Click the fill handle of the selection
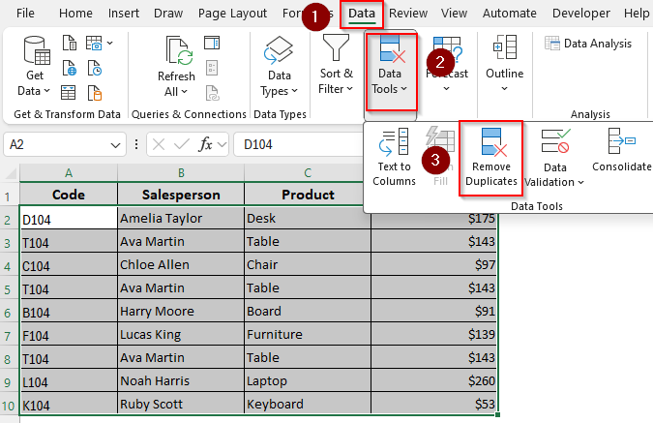653x423 pixels. (497, 414)
